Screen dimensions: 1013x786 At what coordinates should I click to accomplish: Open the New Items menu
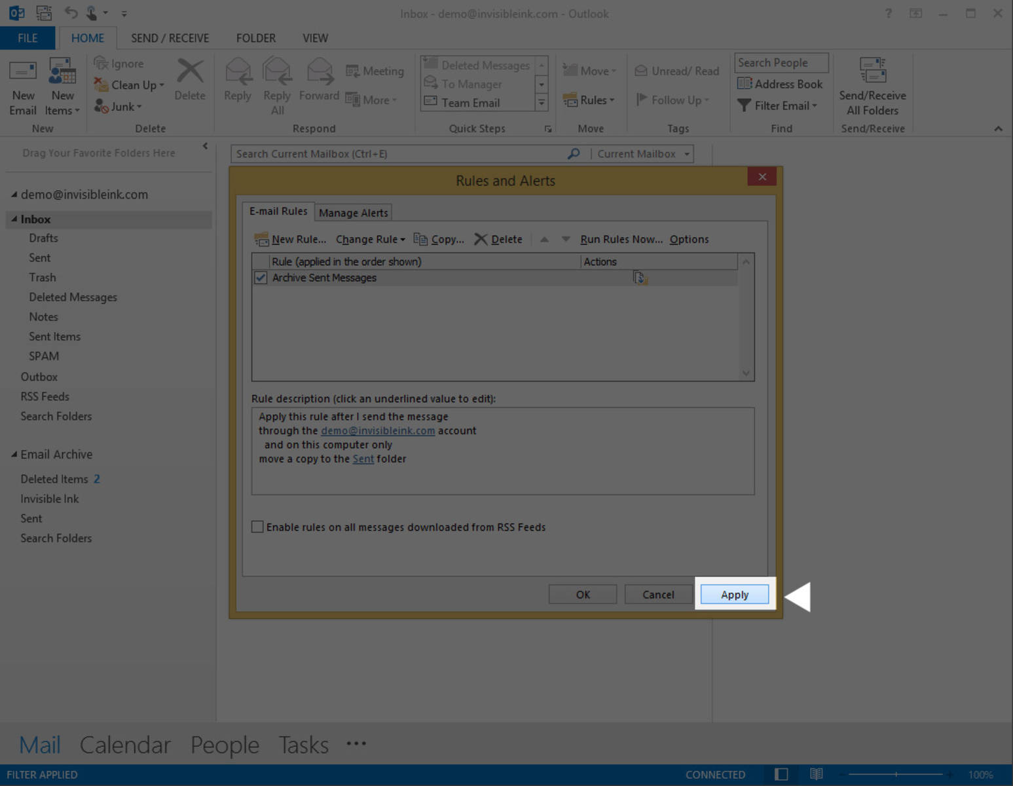(x=62, y=87)
